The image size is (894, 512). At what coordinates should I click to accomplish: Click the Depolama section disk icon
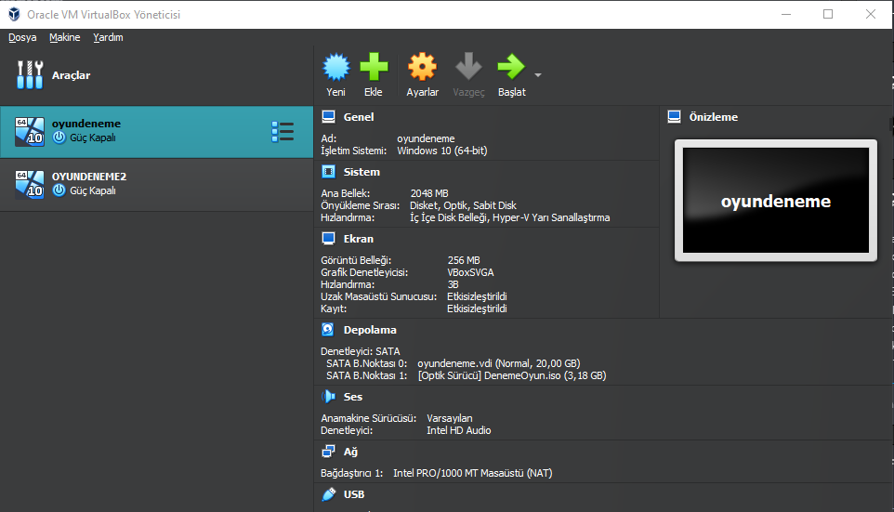[x=328, y=330]
